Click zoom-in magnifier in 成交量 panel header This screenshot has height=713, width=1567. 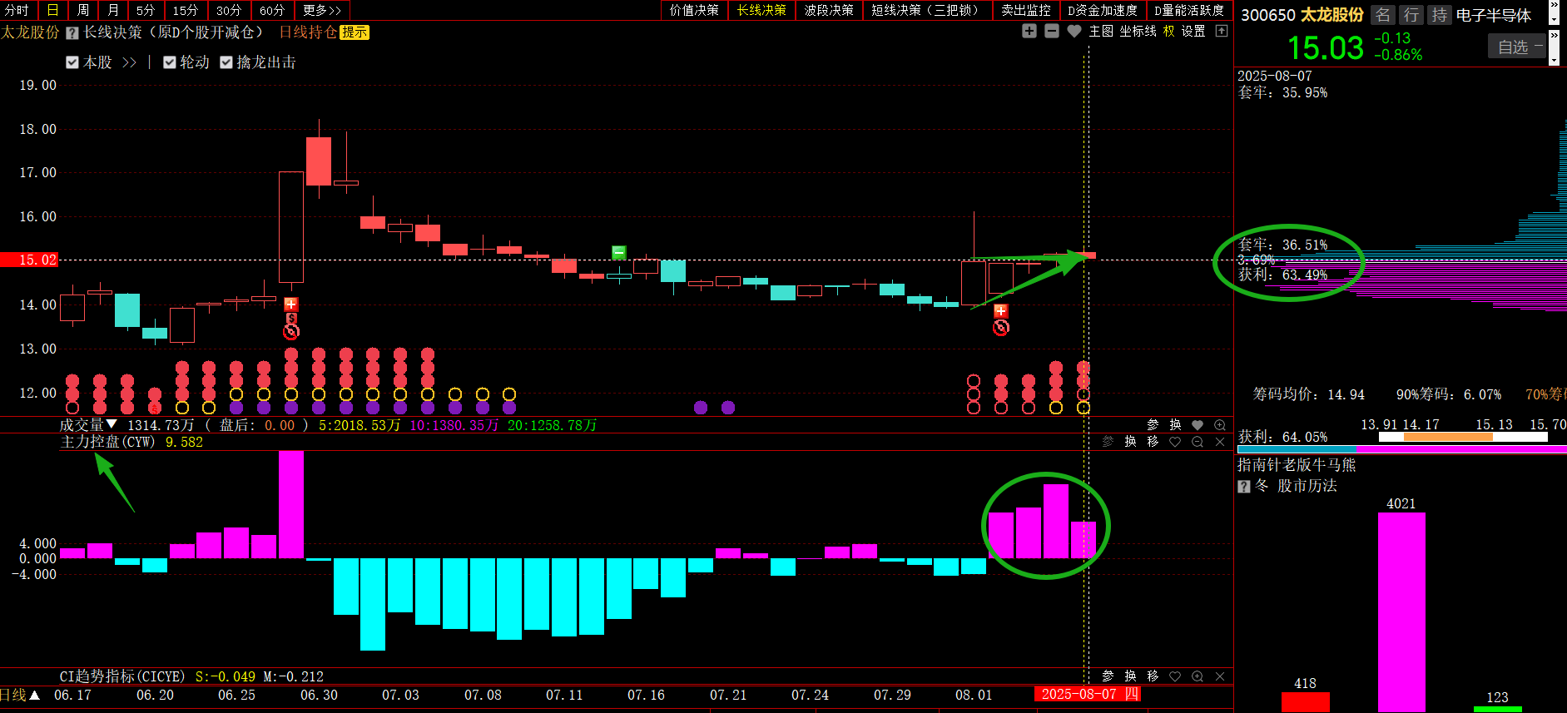1220,425
